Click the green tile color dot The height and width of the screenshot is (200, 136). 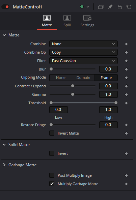[82, 7]
